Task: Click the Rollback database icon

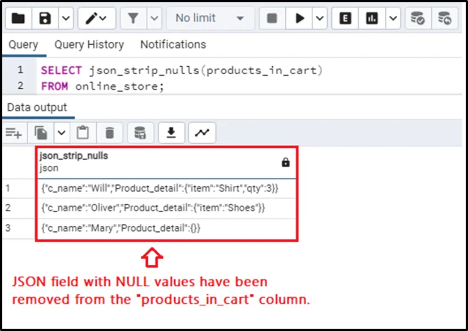Action: coord(445,19)
